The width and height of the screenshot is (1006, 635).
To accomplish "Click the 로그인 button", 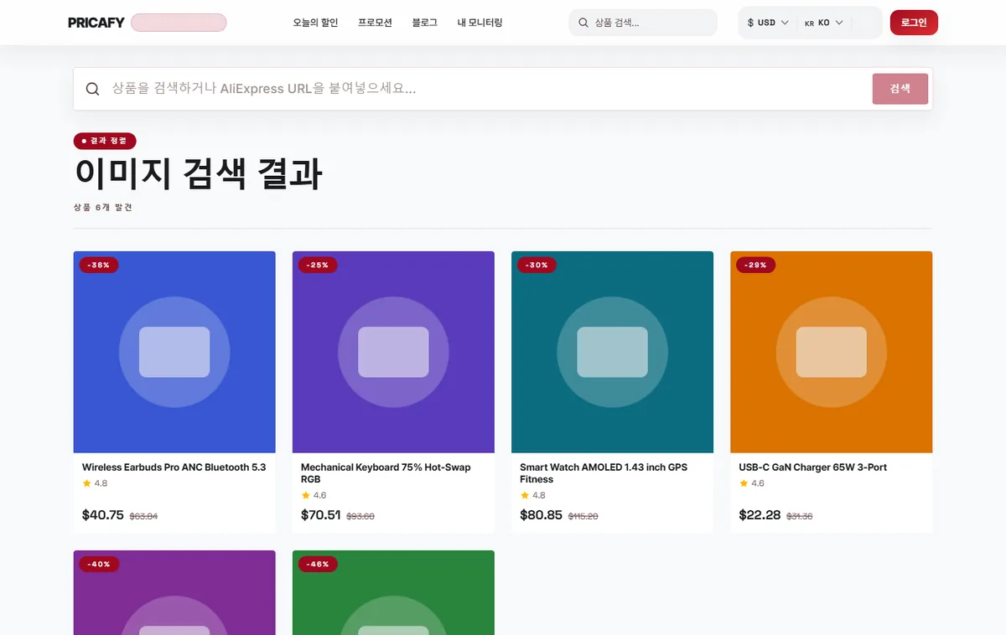I will (x=914, y=23).
